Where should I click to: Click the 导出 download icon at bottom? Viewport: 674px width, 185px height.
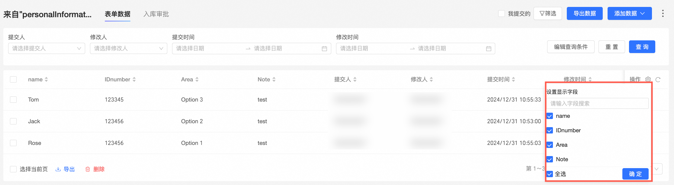click(58, 169)
